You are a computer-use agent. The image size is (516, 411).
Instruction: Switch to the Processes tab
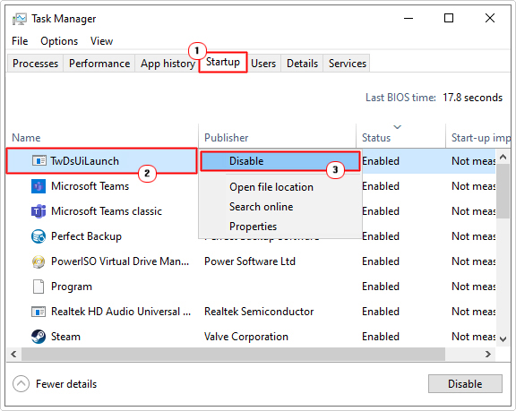[35, 64]
